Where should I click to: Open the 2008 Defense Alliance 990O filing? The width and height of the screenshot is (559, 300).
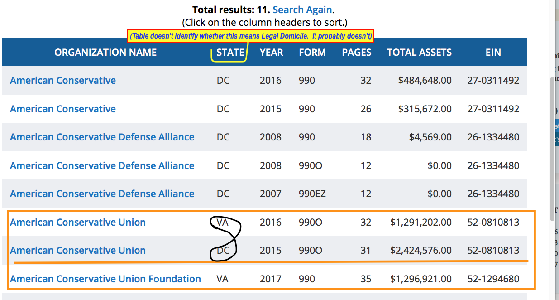102,166
